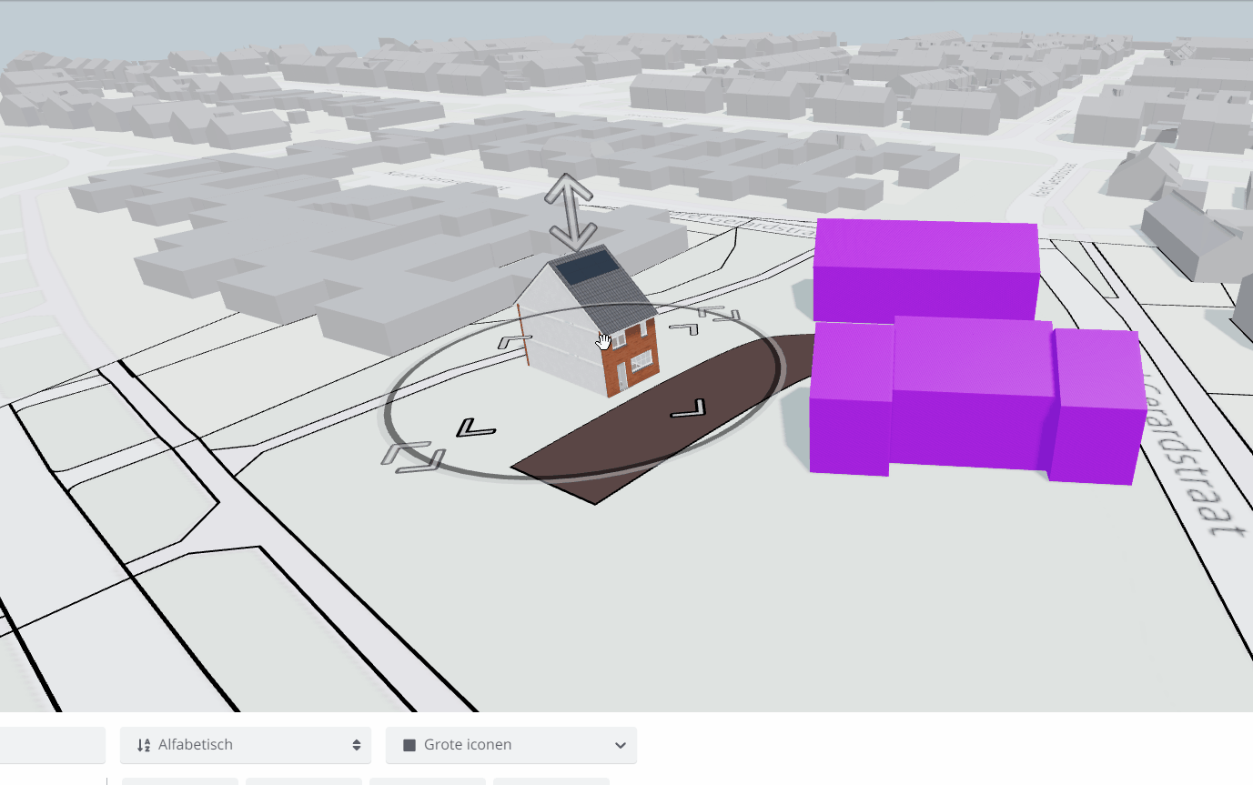
Task: Click the gray corner arrow right of house roof
Action: coord(683,327)
